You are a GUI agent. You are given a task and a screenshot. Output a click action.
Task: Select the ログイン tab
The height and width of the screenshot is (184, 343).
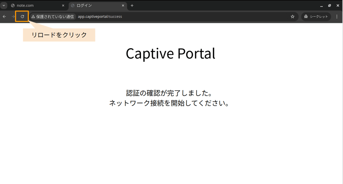[94, 5]
